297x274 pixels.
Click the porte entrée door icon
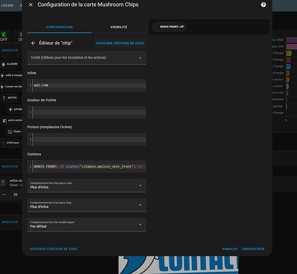[x=4, y=121]
